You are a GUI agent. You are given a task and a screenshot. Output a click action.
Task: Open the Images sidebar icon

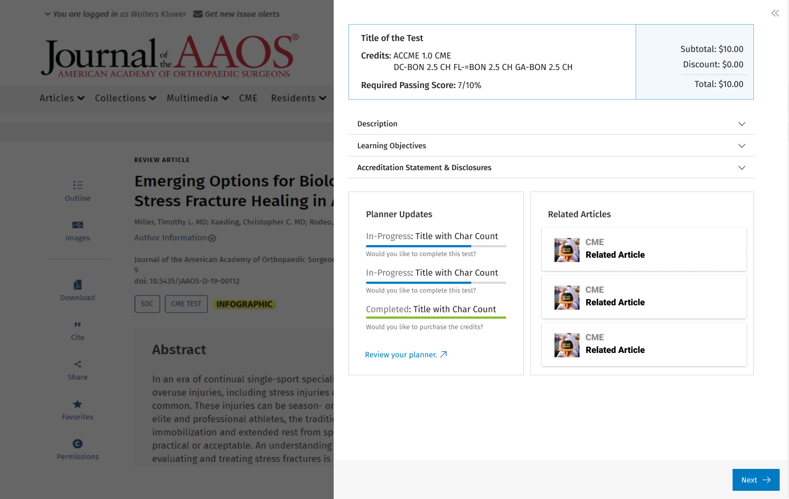[78, 225]
